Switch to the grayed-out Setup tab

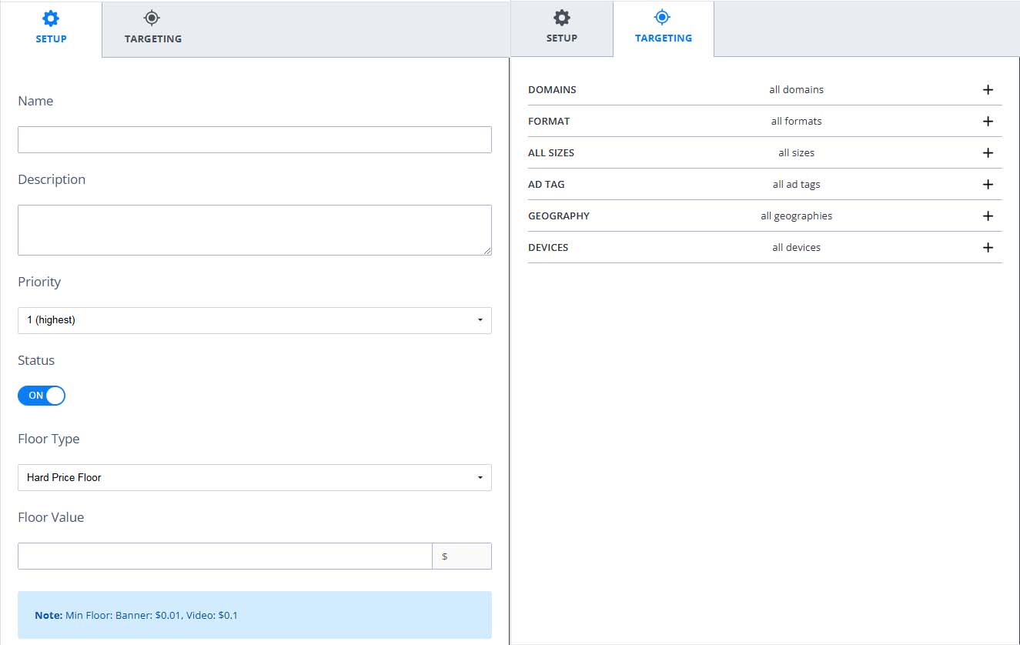pos(561,28)
